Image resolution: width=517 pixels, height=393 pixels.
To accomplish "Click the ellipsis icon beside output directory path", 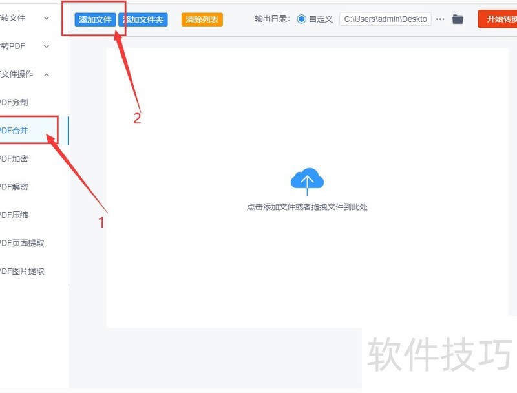I will coord(440,19).
